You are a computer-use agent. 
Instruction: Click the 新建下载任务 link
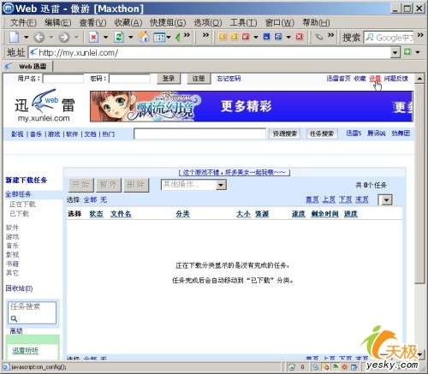(27, 181)
